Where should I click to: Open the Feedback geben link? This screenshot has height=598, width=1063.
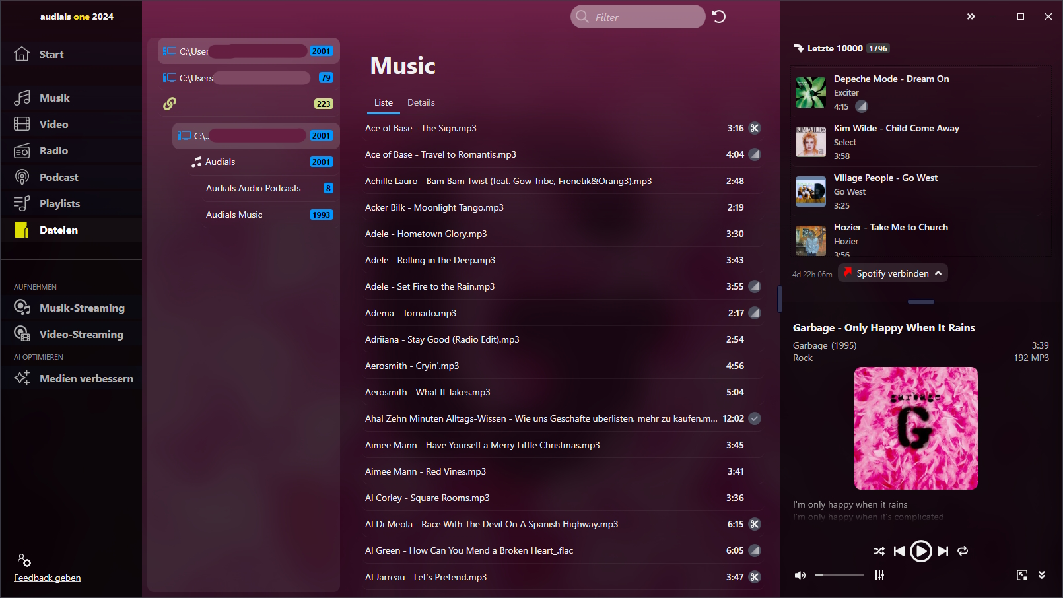point(48,578)
